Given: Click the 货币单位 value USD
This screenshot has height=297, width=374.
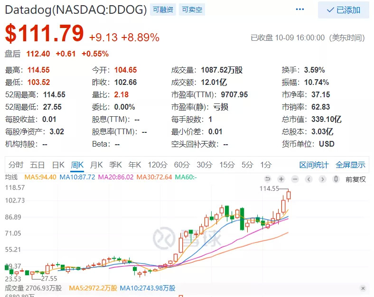Looking at the screenshot, I should 327,144.
